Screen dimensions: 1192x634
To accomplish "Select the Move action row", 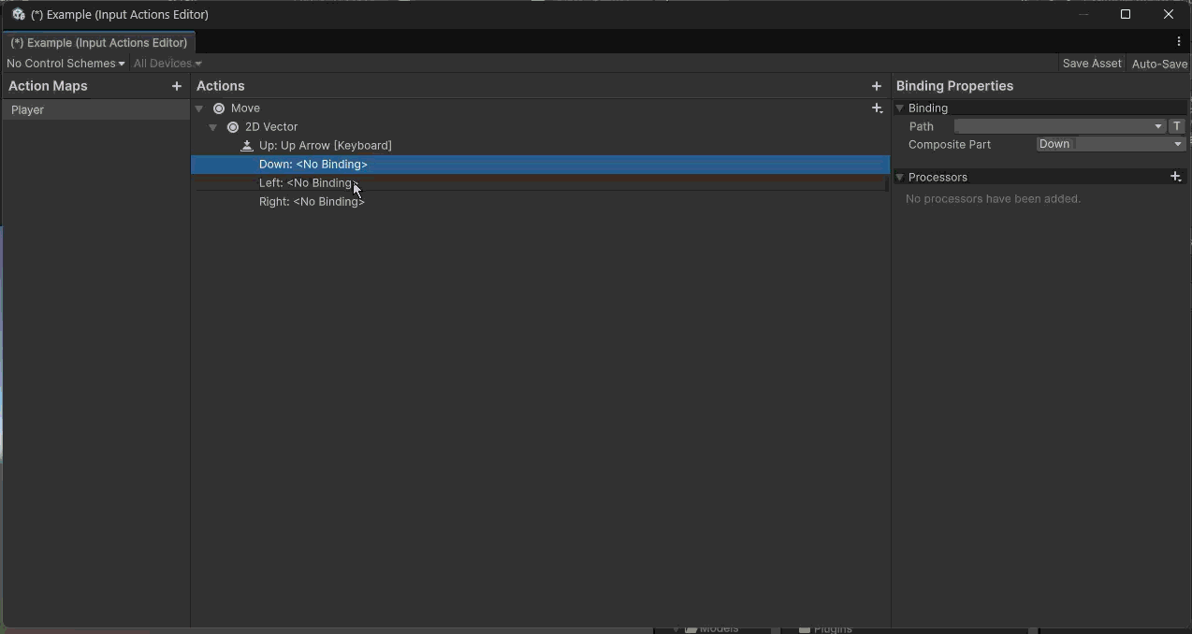I will (540, 108).
